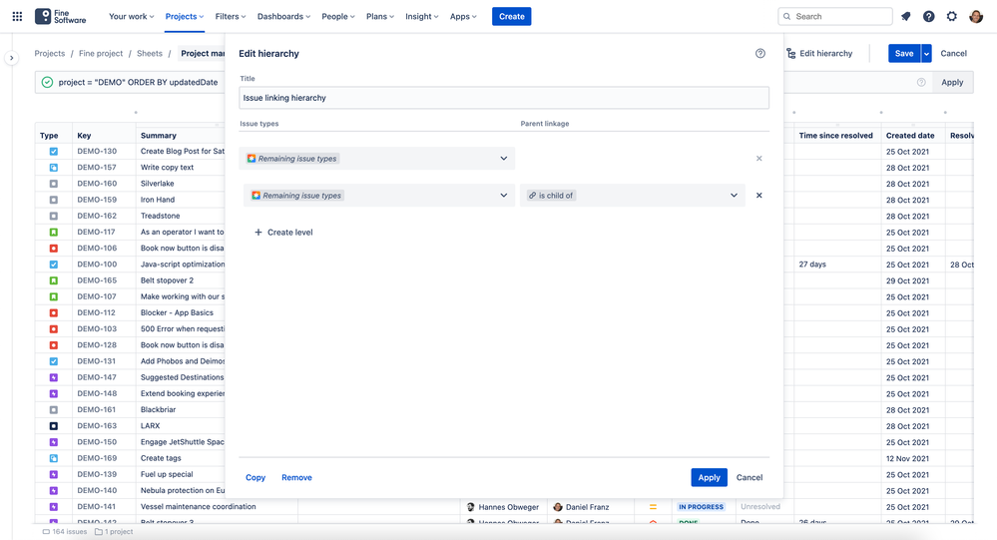Click the epic icon for DEMO-147

coord(54,377)
